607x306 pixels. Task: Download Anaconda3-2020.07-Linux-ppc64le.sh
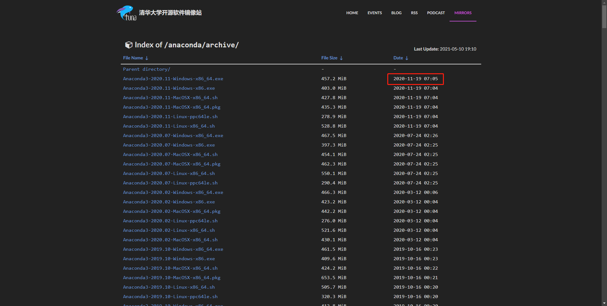(170, 183)
